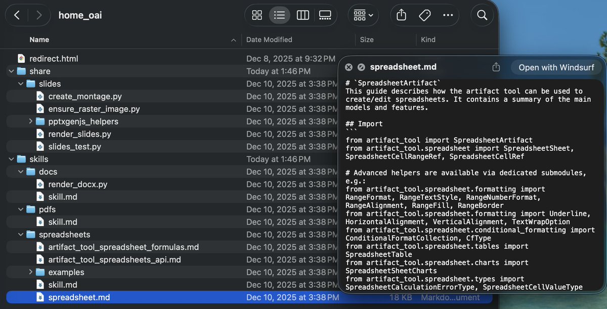Open the tags toolbar button
This screenshot has height=309, width=607.
[425, 15]
